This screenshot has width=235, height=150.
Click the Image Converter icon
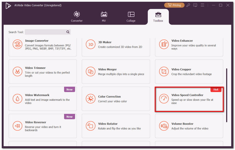pos(18,44)
